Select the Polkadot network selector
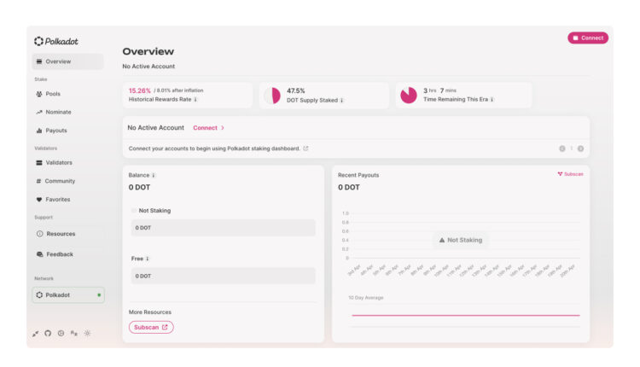 point(67,295)
